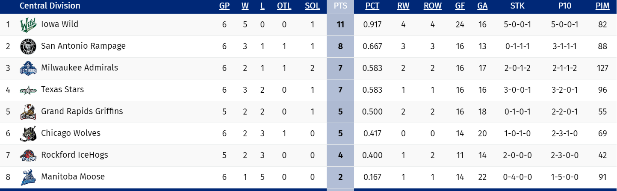Open the Iowa Wild team link
Viewport: 617px width, 191px height.
pyautogui.click(x=59, y=24)
